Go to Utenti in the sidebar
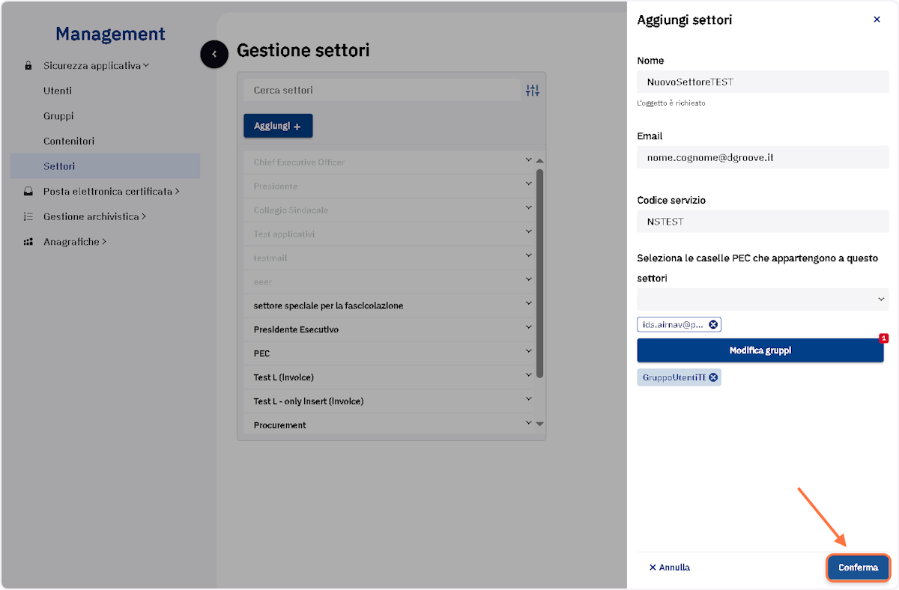Image resolution: width=899 pixels, height=590 pixels. tap(58, 91)
